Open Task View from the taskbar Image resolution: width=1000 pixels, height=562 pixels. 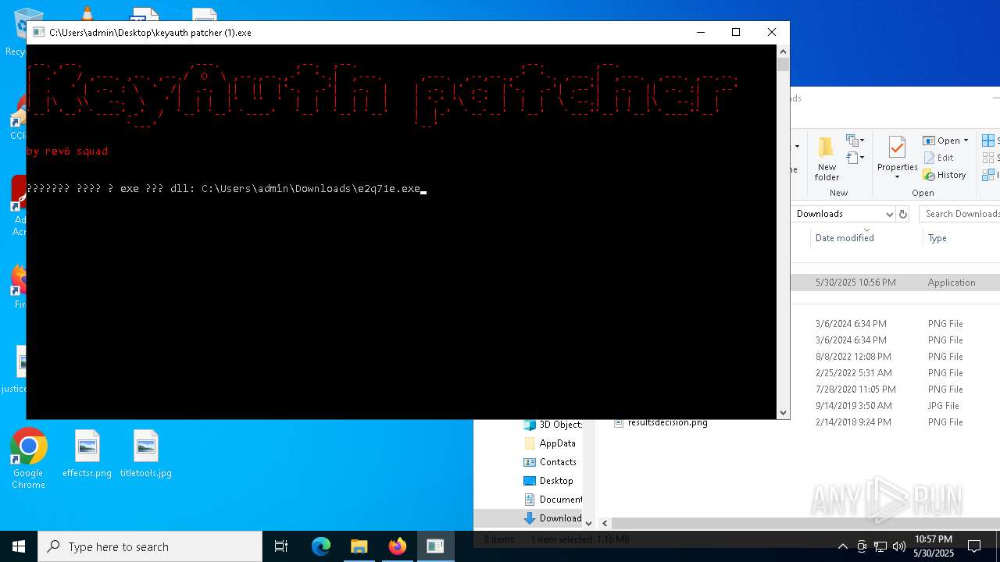(281, 546)
